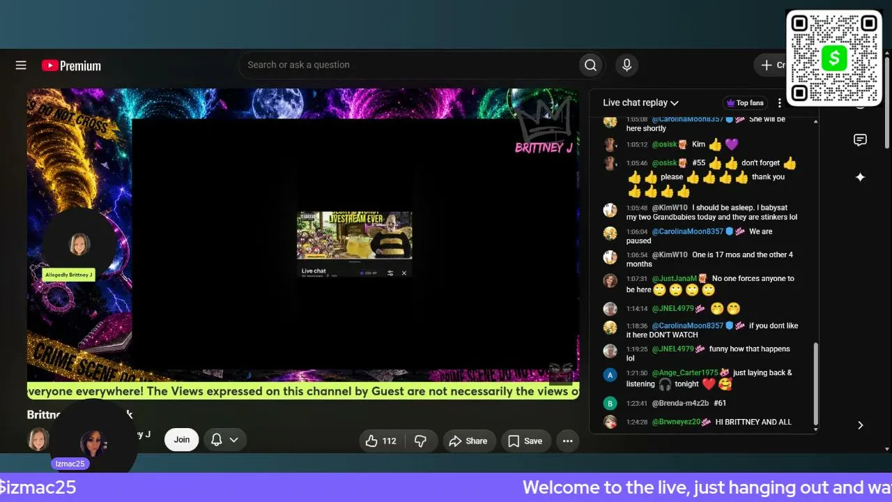Click the sparkle Ask icon in right sidebar
The image size is (892, 502).
[x=860, y=177]
